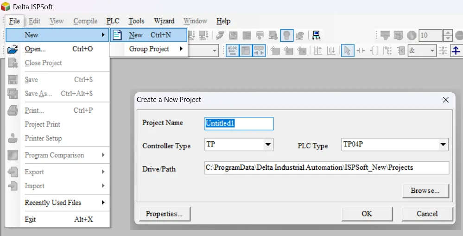
Task: Click the Drive/Path label
Action: [159, 169]
